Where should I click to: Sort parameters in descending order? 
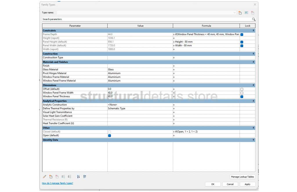[x=85, y=177]
